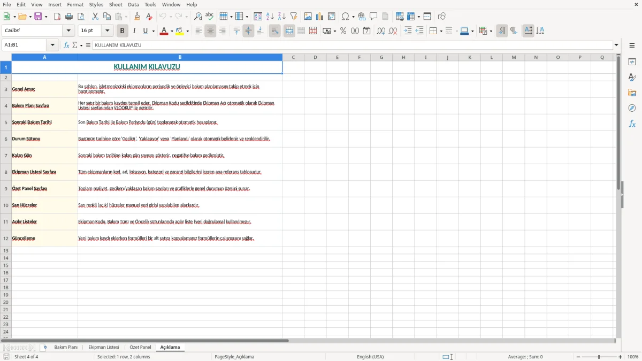The image size is (642, 361).
Task: Insert a hyperlink
Action: point(362,17)
